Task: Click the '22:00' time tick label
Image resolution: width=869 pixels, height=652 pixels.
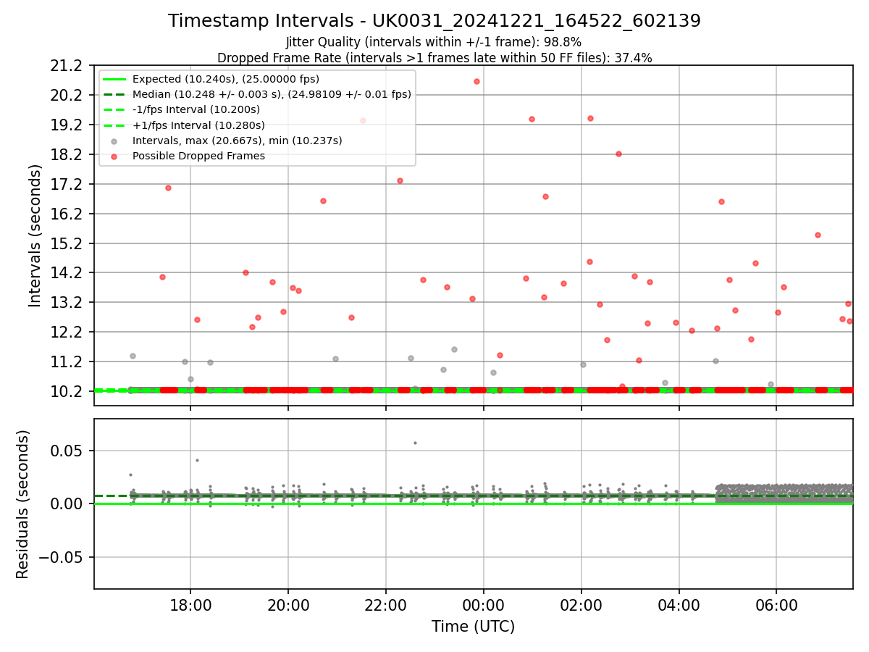Action: click(386, 605)
